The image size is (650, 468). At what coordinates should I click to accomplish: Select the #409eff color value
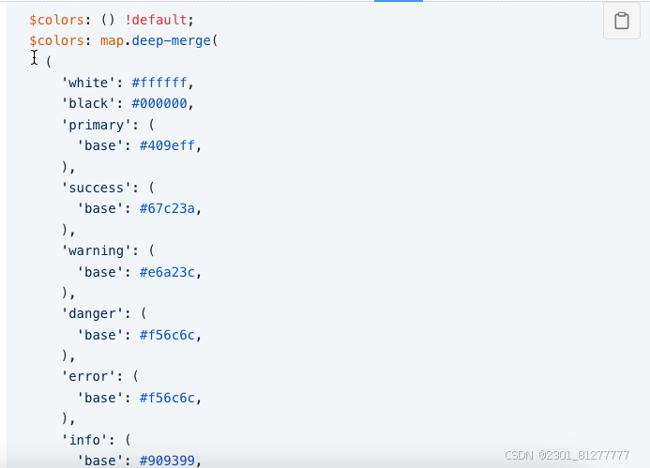point(167,145)
